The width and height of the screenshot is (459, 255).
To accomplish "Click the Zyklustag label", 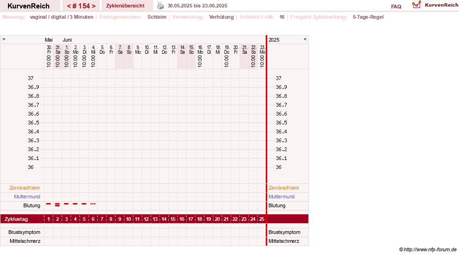I will click(16, 219).
